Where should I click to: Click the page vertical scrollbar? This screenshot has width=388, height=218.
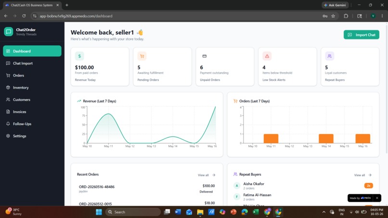click(x=387, y=89)
